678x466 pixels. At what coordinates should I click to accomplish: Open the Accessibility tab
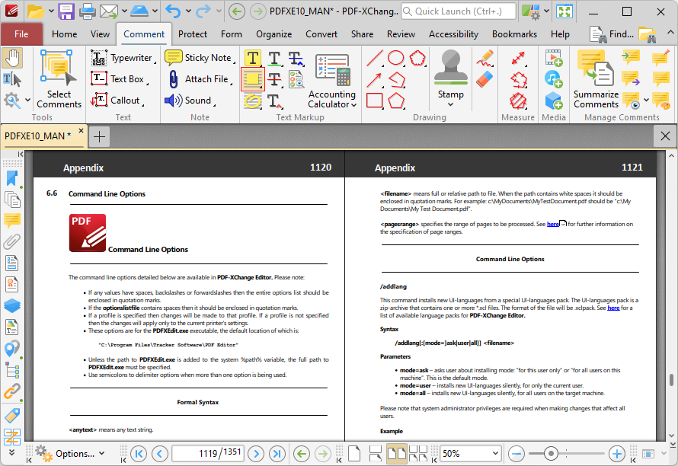(453, 34)
